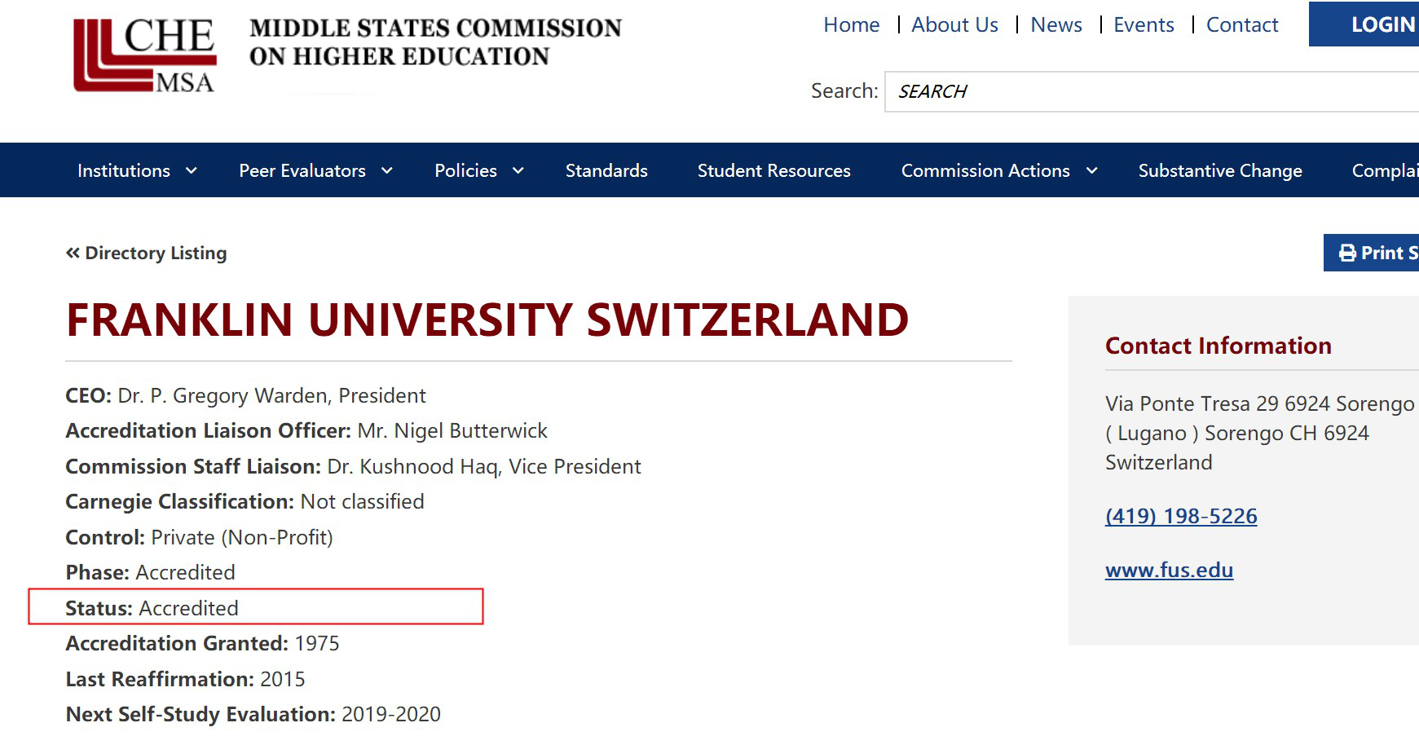
Task: Open the Substantive Change menu item
Action: point(1220,170)
